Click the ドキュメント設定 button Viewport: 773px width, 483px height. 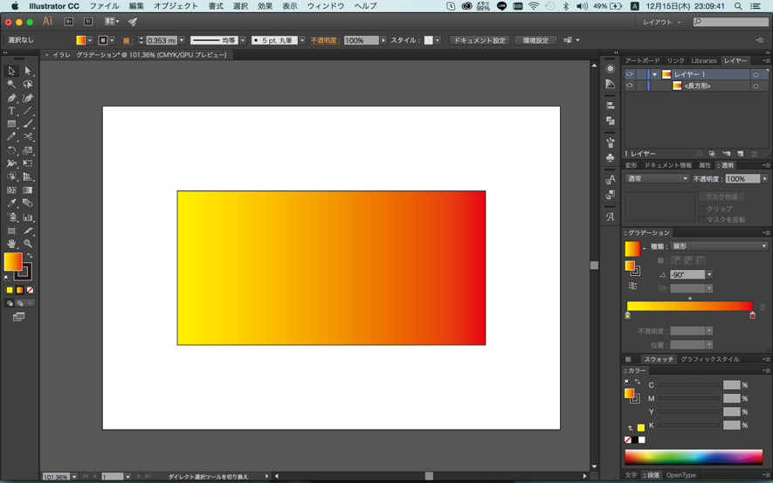point(479,40)
